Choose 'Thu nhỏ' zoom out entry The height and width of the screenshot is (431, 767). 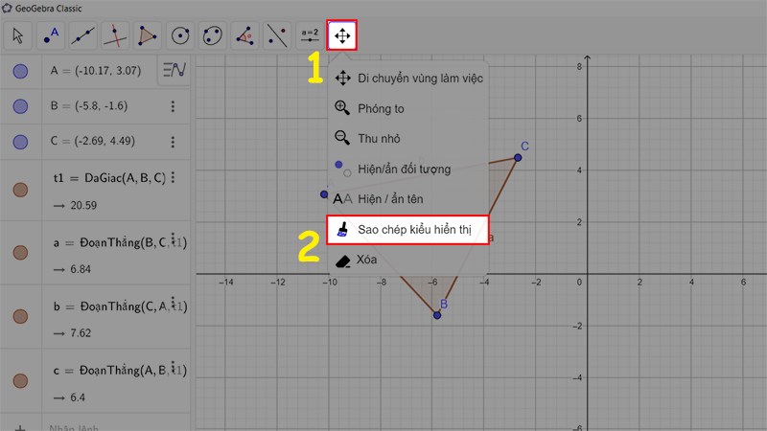[408, 138]
